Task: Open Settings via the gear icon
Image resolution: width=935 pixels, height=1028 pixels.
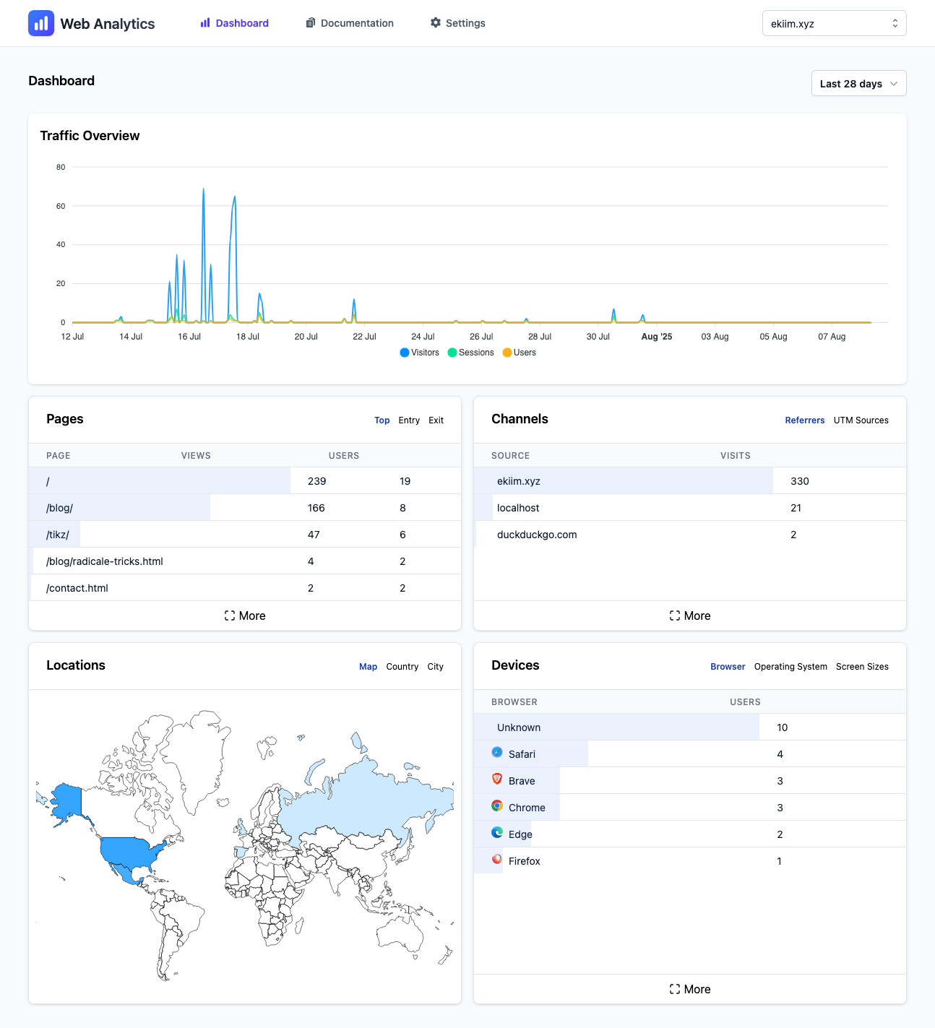Action: (x=436, y=22)
